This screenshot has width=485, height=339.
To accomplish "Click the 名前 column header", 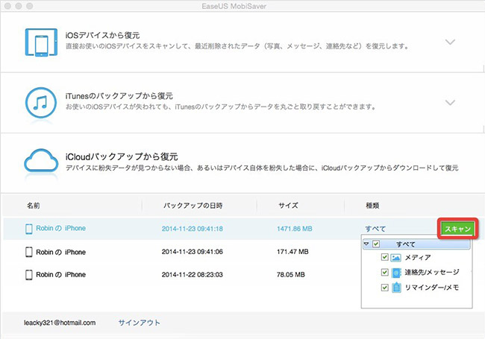I will (33, 206).
